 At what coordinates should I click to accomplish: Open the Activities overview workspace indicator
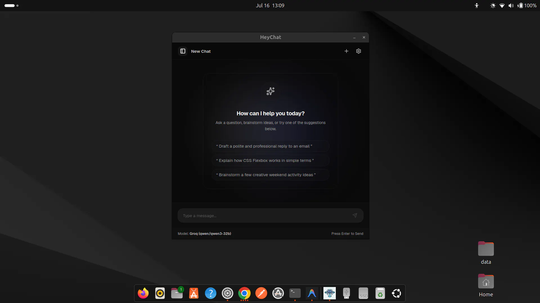coord(12,6)
